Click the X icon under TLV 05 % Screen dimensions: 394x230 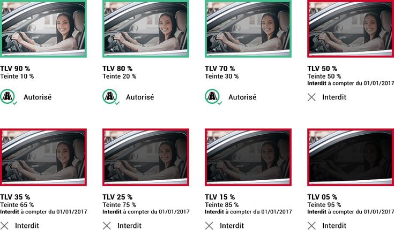click(x=311, y=226)
